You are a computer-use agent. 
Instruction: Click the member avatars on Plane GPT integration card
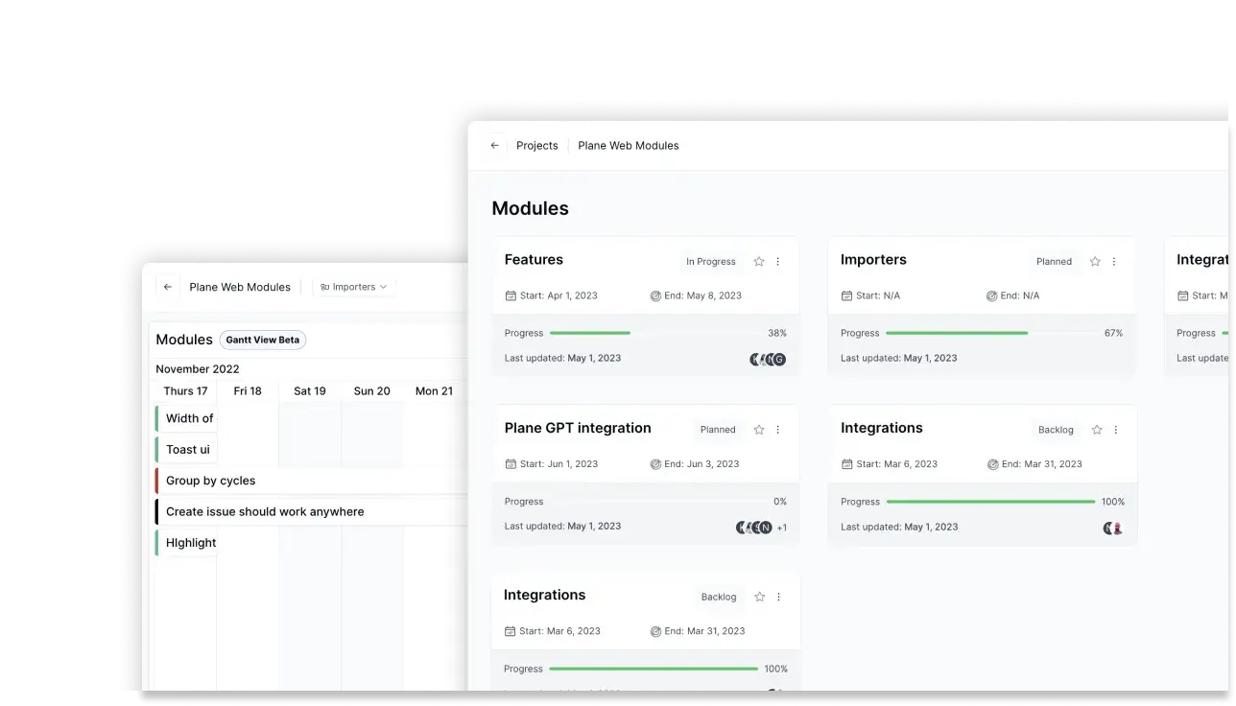tap(754, 528)
